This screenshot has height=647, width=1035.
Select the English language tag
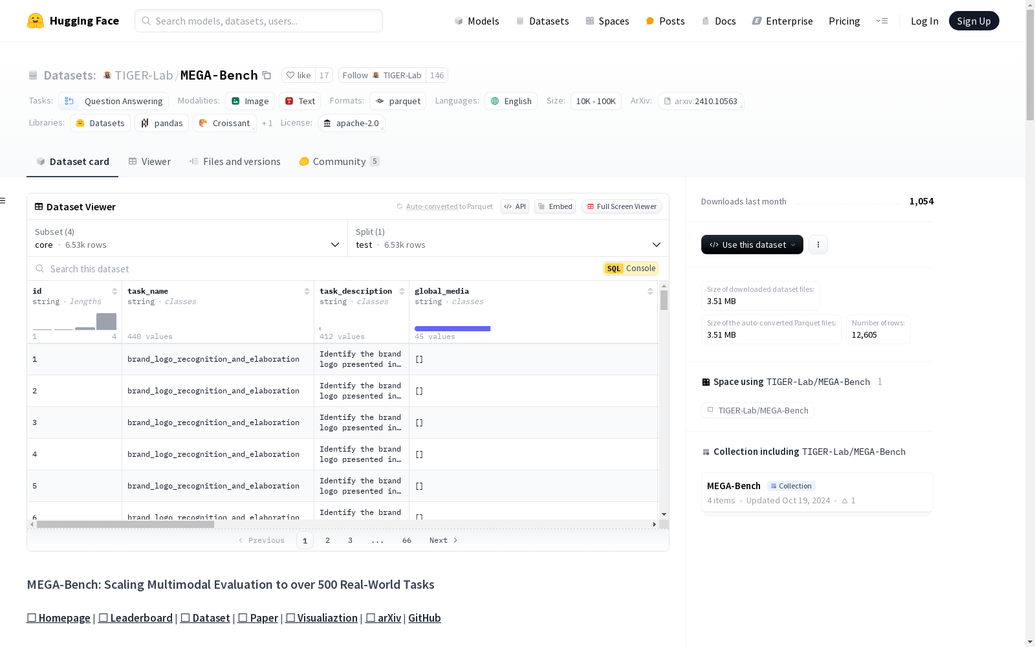(x=511, y=101)
